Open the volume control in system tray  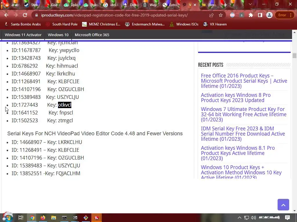coord(253,218)
